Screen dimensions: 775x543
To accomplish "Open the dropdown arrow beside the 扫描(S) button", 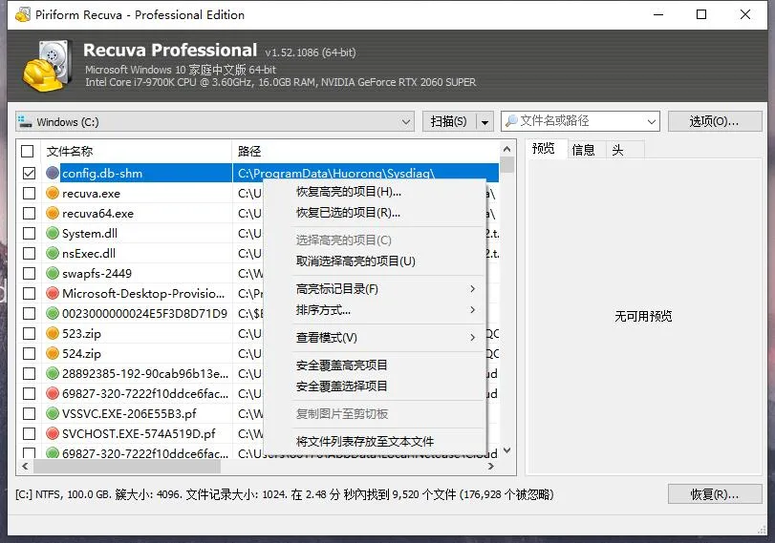I will pos(484,122).
